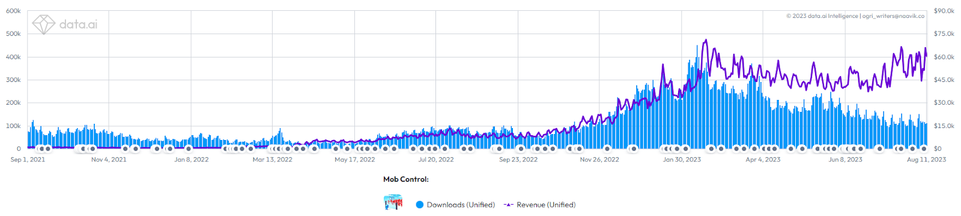Click the 'Apr 4, 2023' date label
The height and width of the screenshot is (216, 961).
[x=763, y=159]
